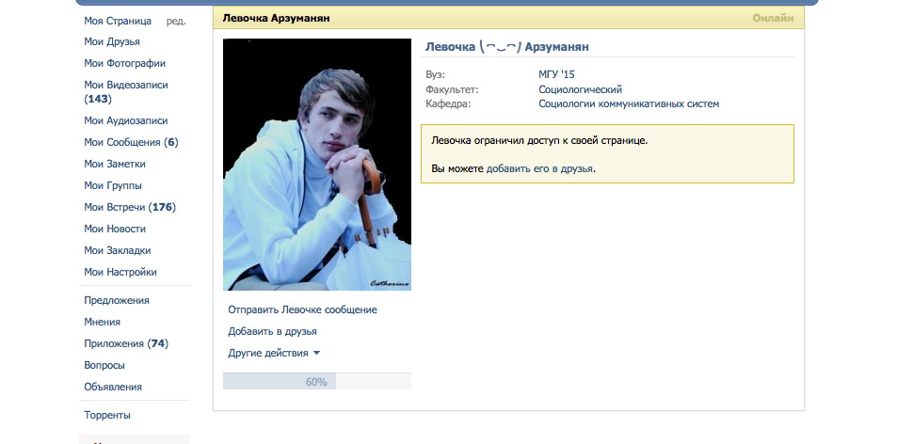Open Мои Аудиозаписи
897x444 pixels.
pos(126,120)
